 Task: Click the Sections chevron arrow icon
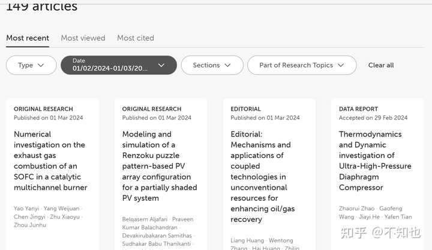coord(228,65)
